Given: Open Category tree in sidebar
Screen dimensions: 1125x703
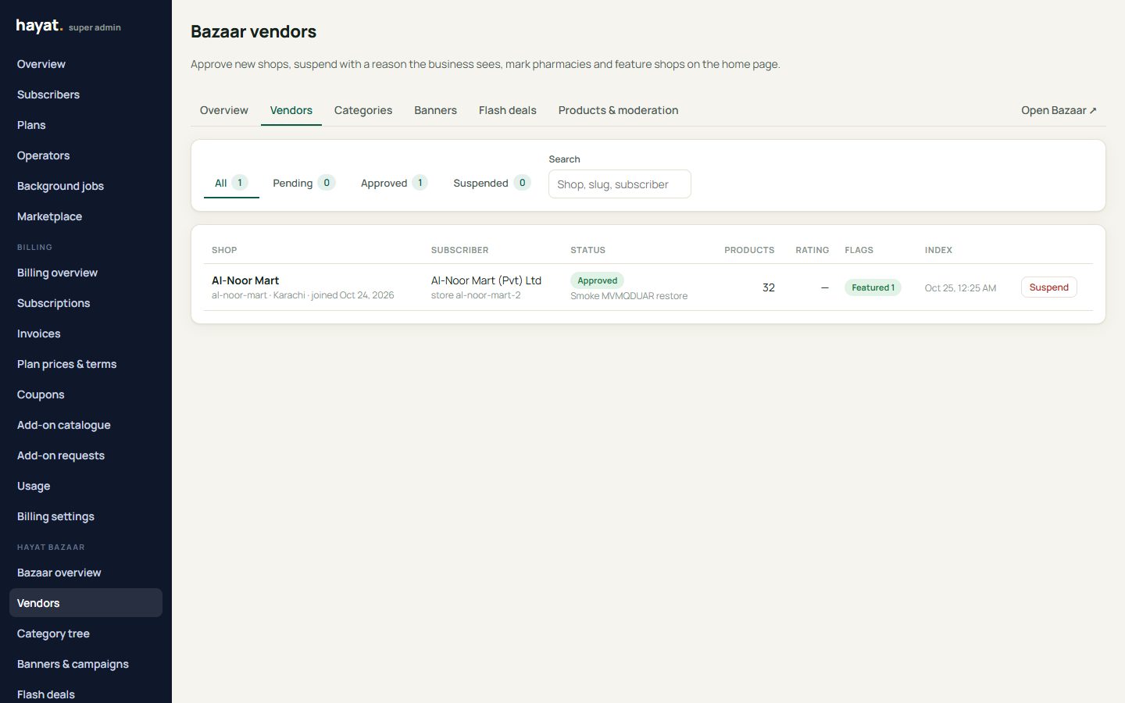Looking at the screenshot, I should pos(53,633).
